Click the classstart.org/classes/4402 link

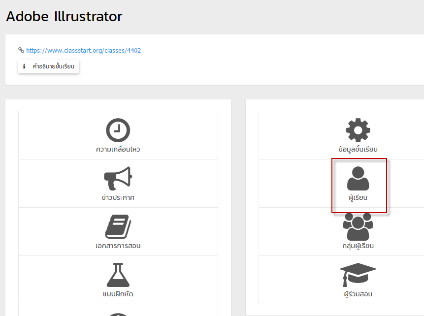(x=83, y=51)
